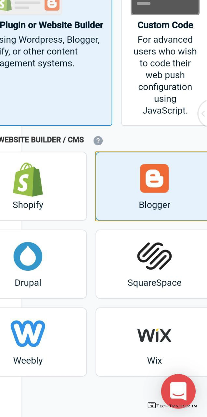
Task: Click the help question mark icon
Action: click(98, 141)
